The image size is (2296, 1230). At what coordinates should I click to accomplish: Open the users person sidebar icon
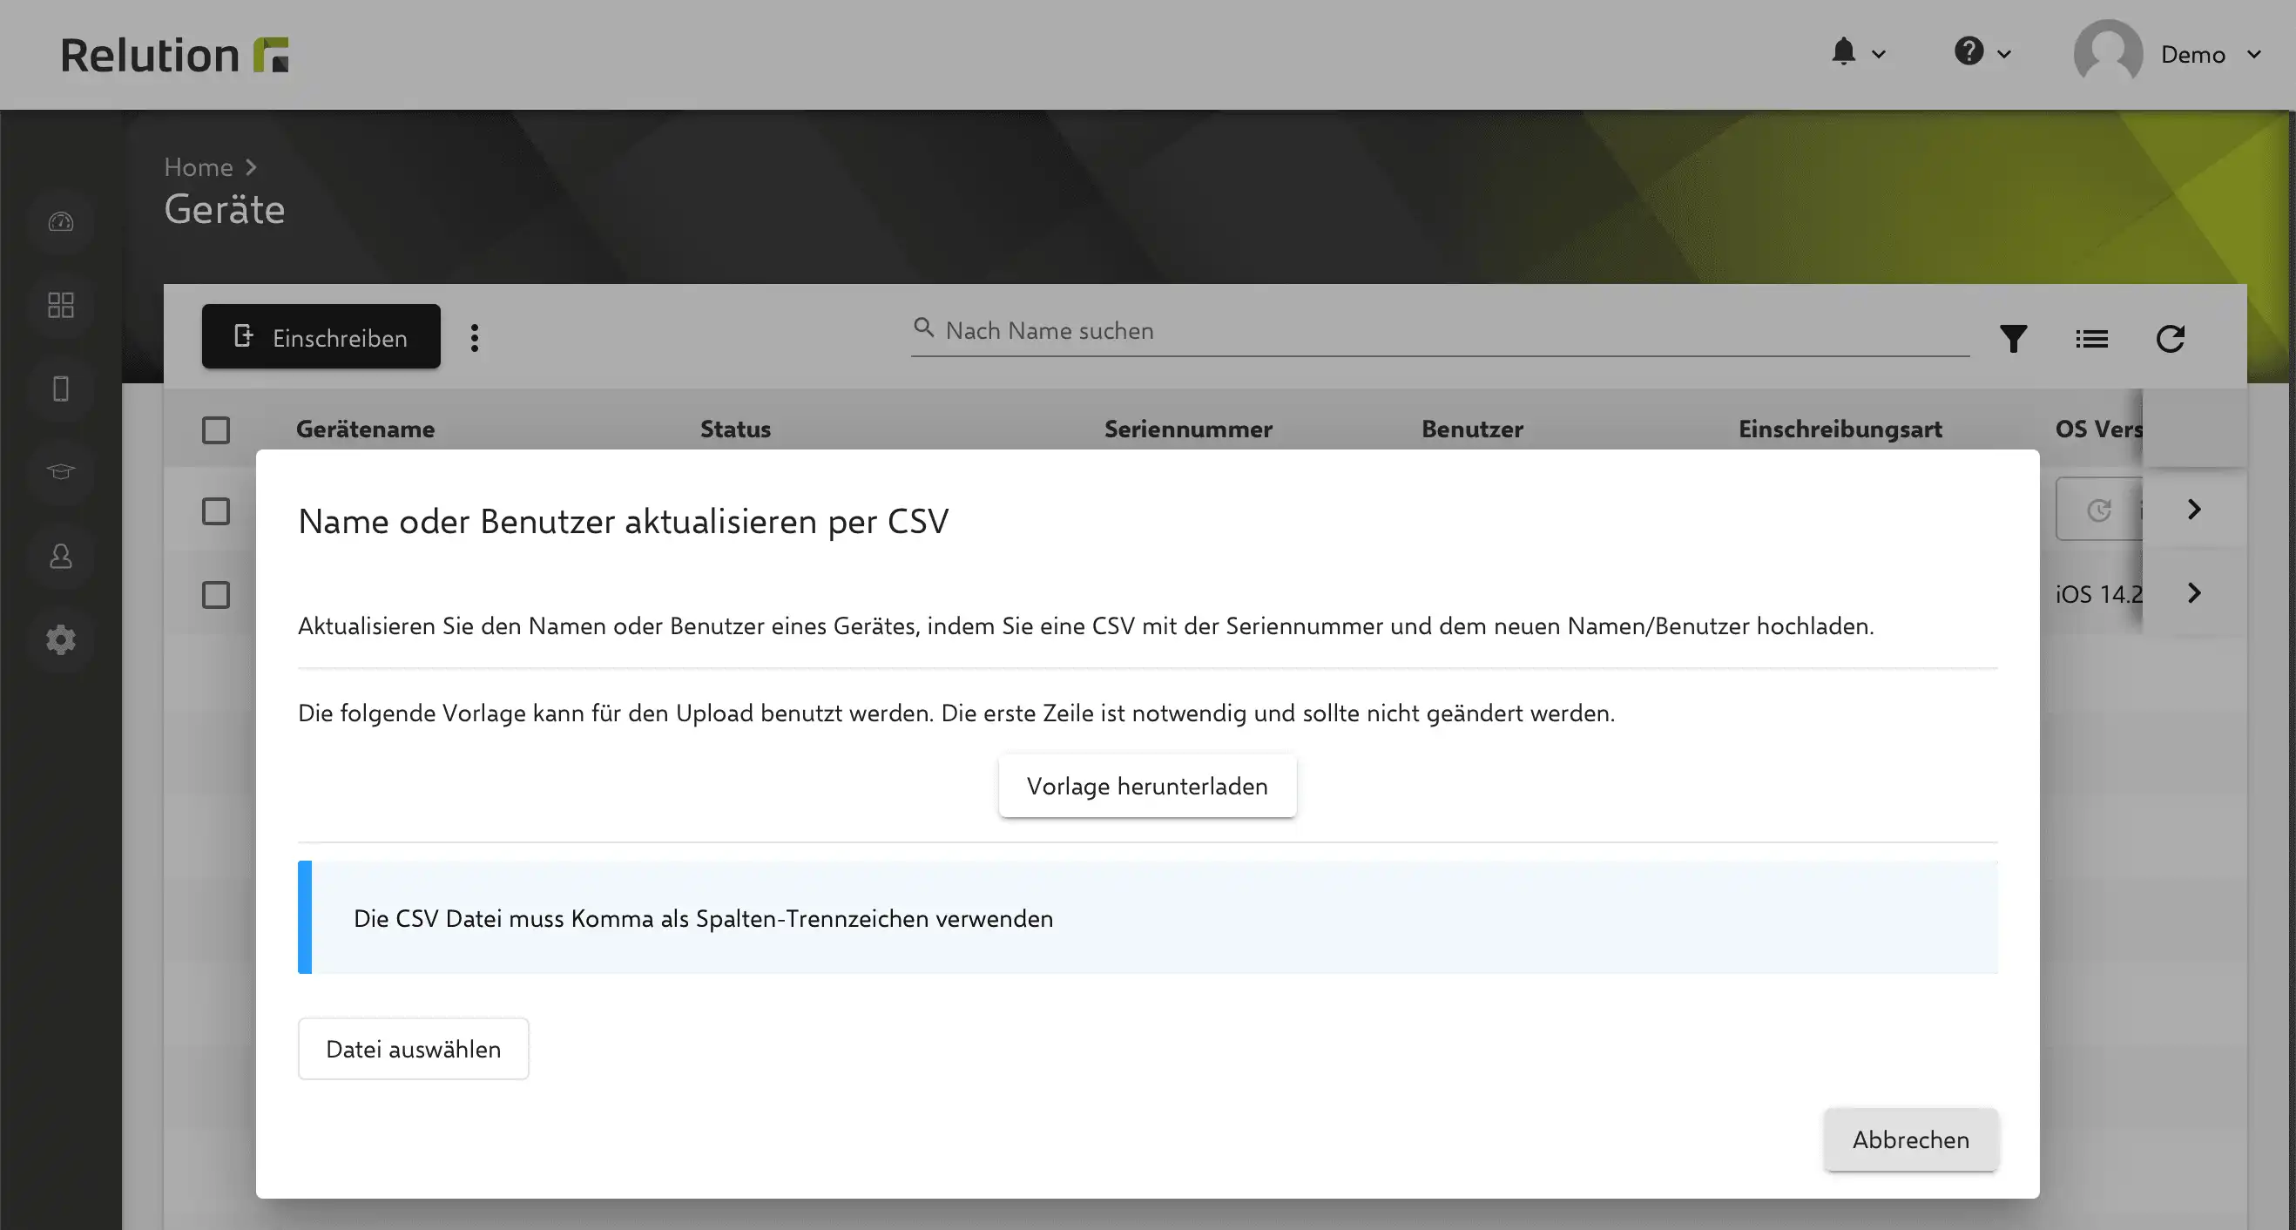pos(61,556)
